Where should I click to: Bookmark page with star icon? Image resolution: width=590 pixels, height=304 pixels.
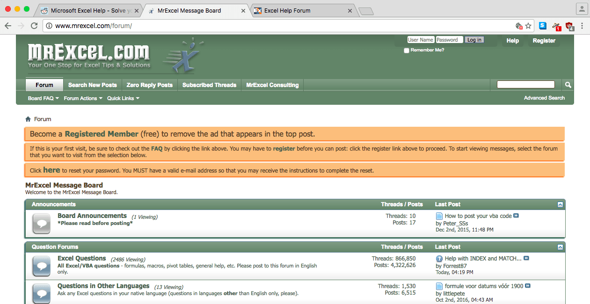tap(528, 26)
